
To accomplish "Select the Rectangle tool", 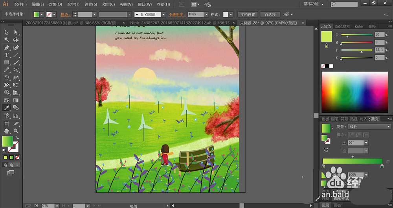I will [x=7, y=62].
